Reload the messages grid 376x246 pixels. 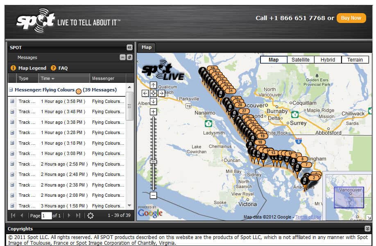91,216
